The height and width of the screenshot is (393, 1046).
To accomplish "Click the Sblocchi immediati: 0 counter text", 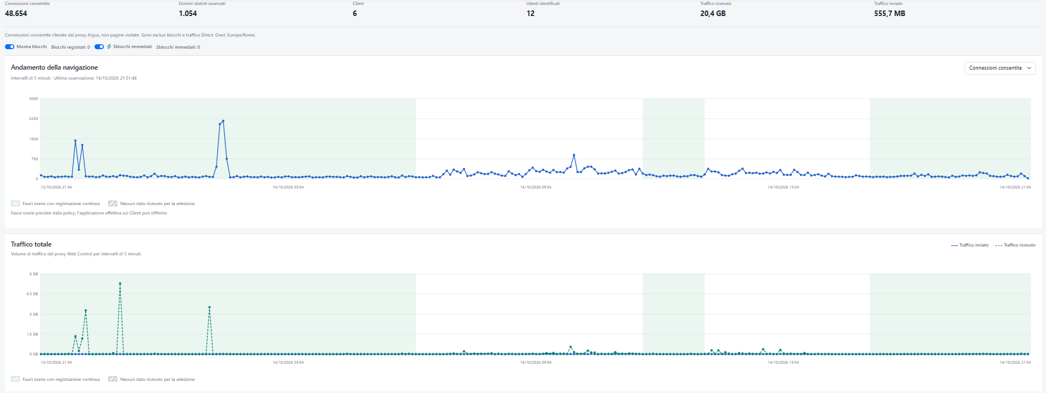I will 178,47.
